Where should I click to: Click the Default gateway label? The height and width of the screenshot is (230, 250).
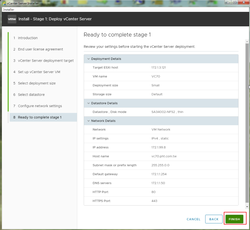point(105,174)
